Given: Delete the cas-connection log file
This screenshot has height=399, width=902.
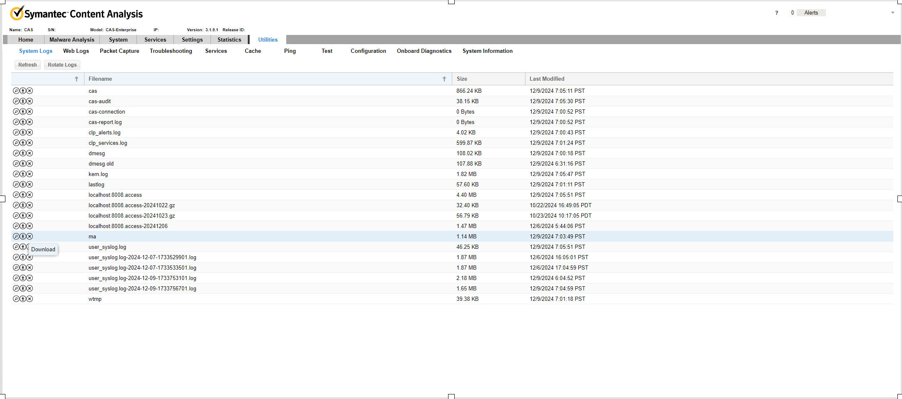Looking at the screenshot, I should [x=30, y=112].
